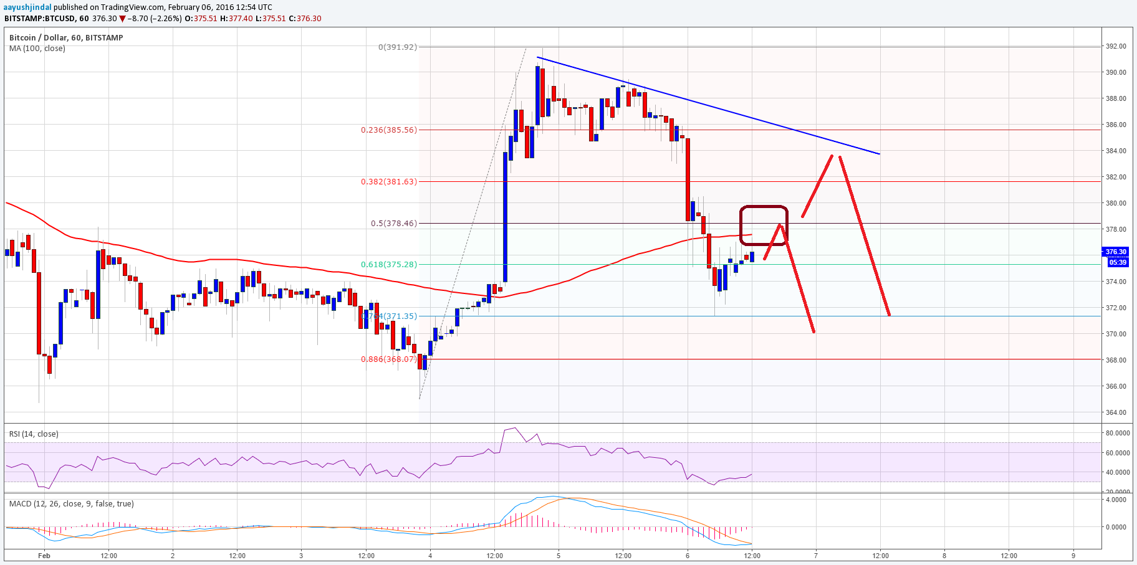
Task: Click the 370.00 price axis value
Action: 1116,335
